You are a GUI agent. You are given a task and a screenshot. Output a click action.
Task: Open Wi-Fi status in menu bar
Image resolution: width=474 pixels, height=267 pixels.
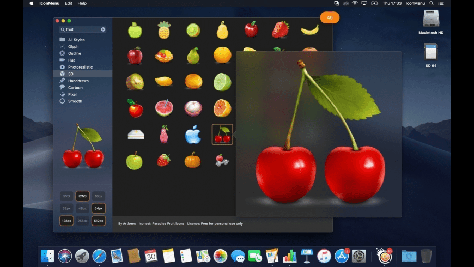click(355, 3)
